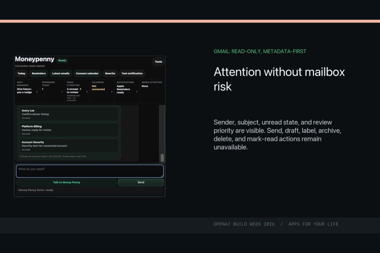Focus the "What do you need?" input
Screen dimensions: 380x253
tap(90, 171)
